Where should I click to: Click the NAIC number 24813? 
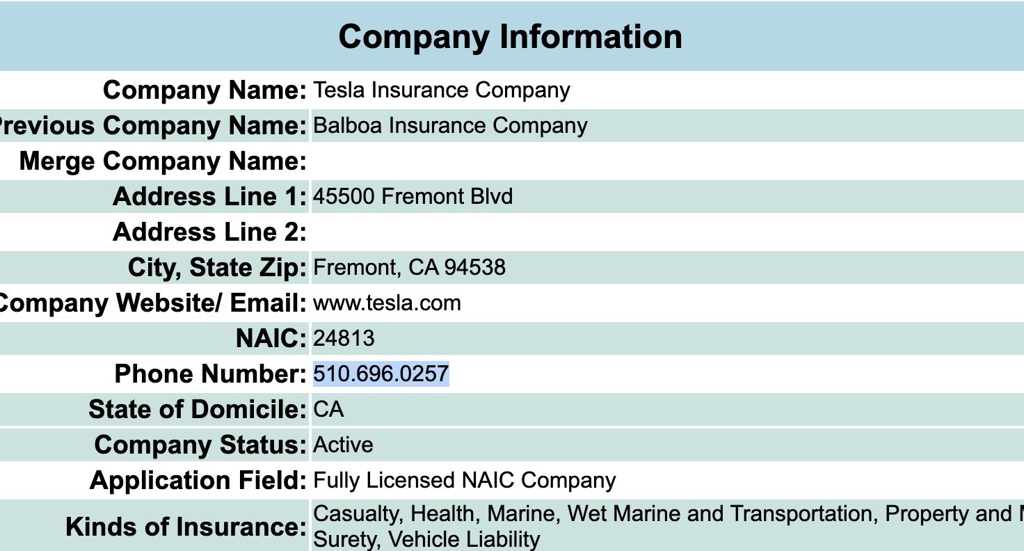(344, 338)
